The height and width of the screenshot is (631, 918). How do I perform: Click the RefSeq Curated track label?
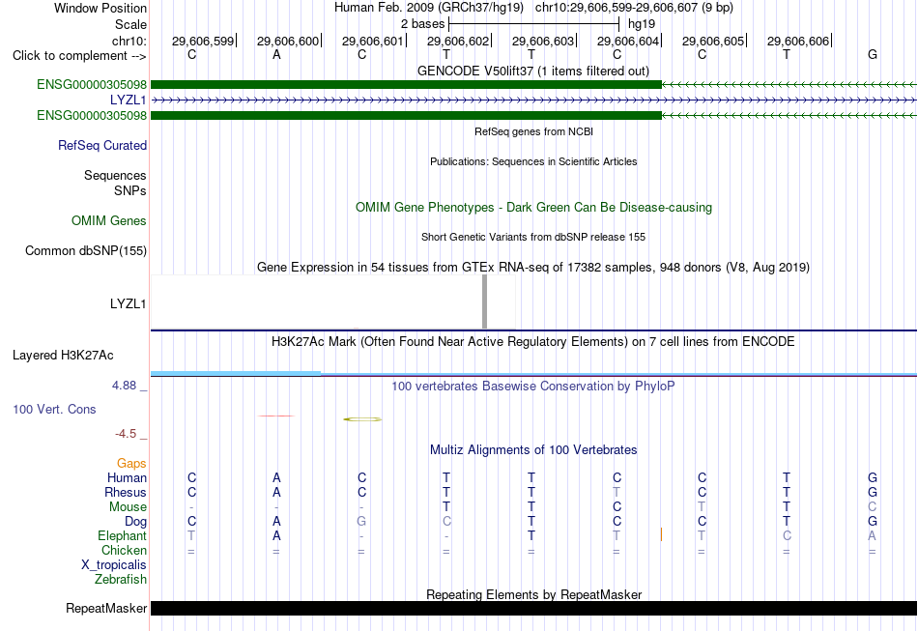pyautogui.click(x=101, y=145)
